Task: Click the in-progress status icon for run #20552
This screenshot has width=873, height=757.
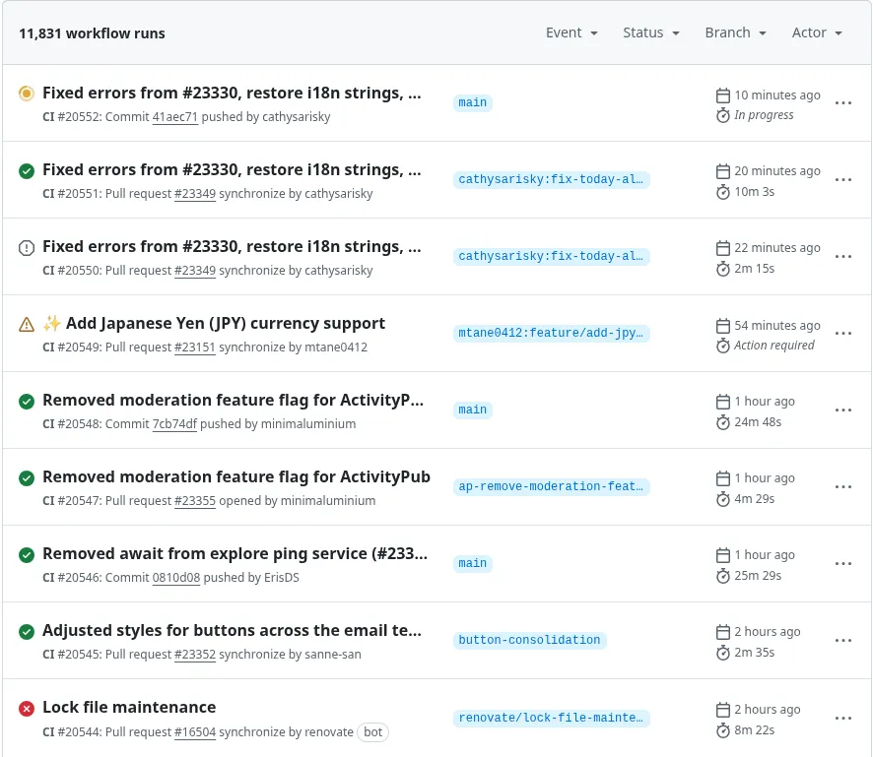Action: tap(27, 94)
